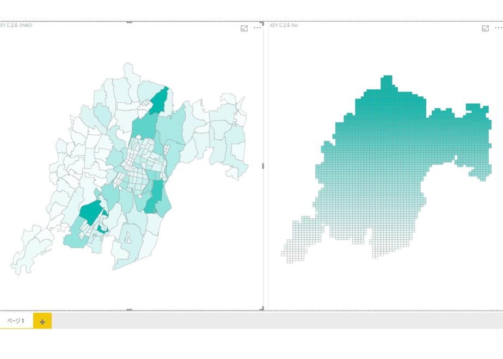Click the right-middle resize handle of JINKO visual

[x=263, y=166]
